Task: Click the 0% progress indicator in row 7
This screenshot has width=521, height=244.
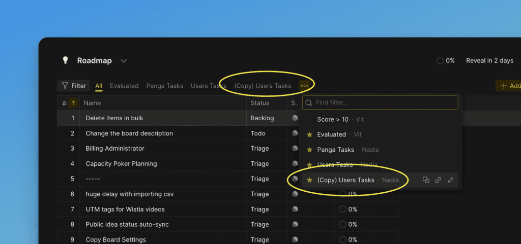Action: click(x=349, y=209)
